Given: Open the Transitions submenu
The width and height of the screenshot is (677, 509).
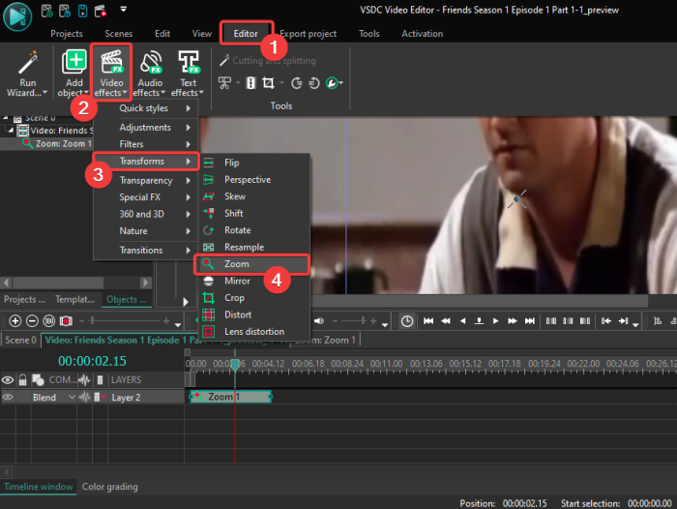Looking at the screenshot, I should [x=146, y=250].
